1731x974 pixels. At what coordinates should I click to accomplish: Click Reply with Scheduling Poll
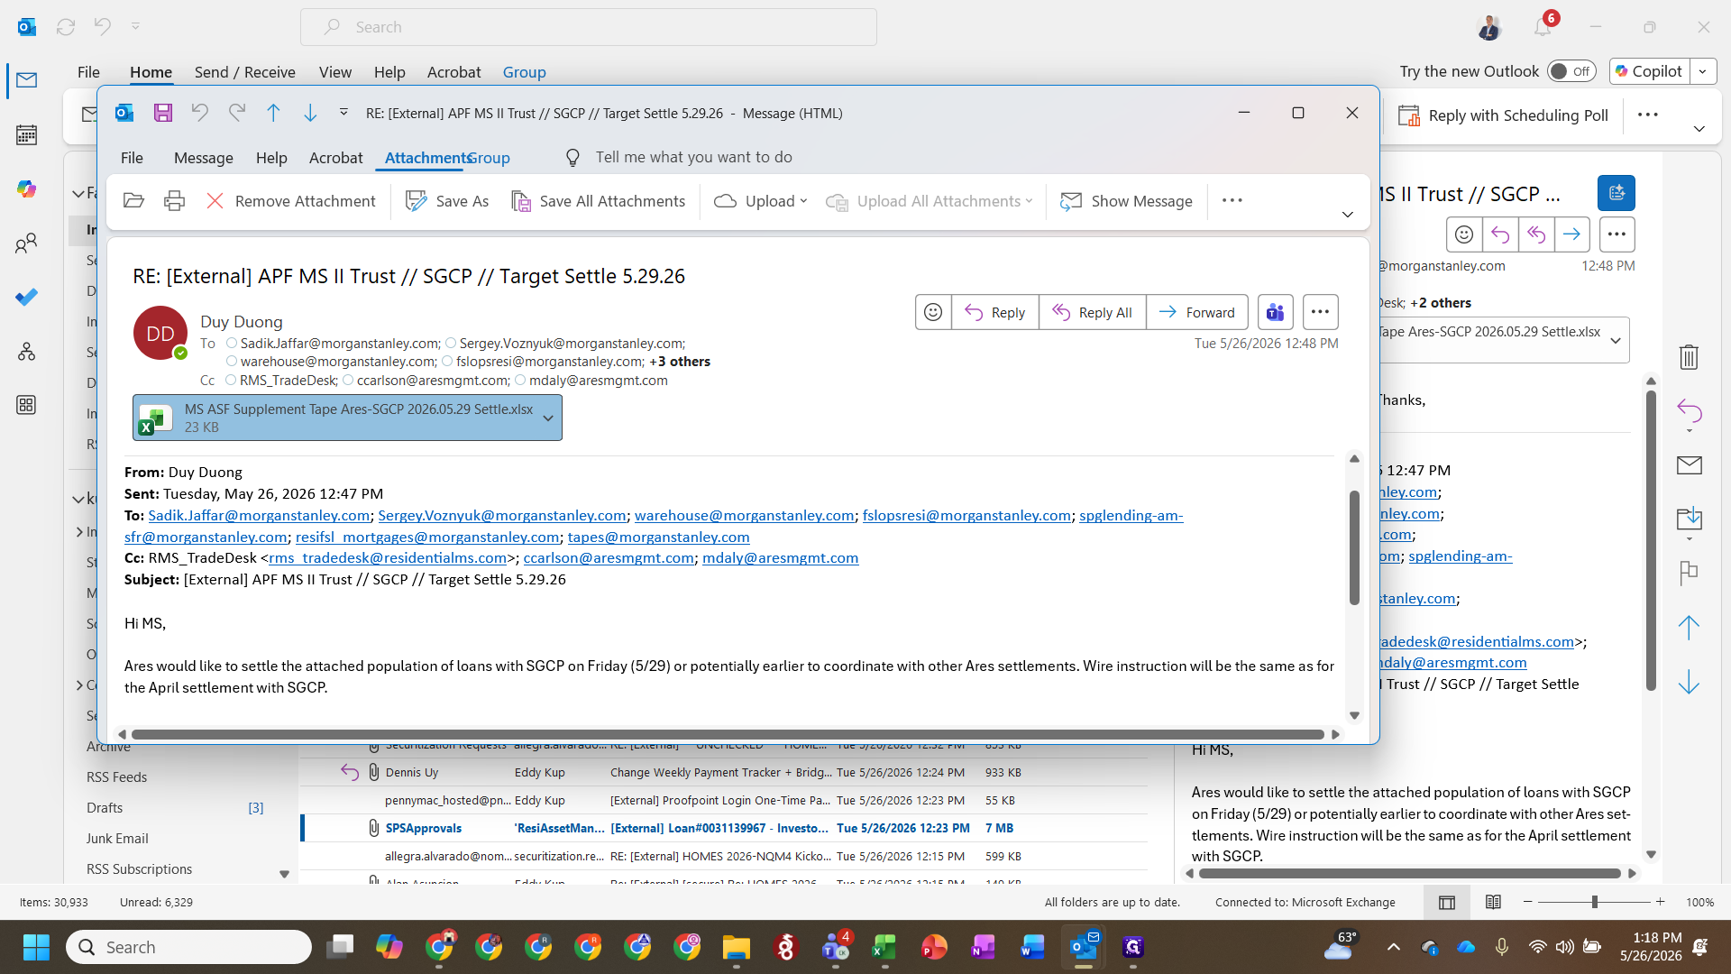pyautogui.click(x=1503, y=115)
